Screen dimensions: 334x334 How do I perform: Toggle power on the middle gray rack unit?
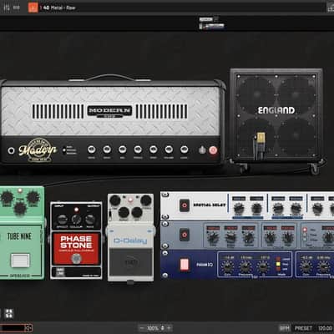coord(185,235)
